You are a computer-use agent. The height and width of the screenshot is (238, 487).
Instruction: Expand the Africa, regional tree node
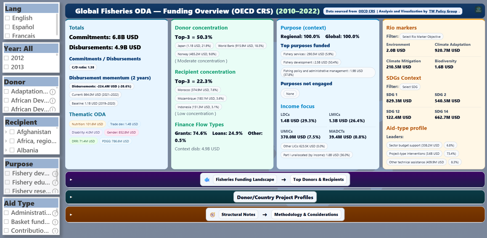6,141
